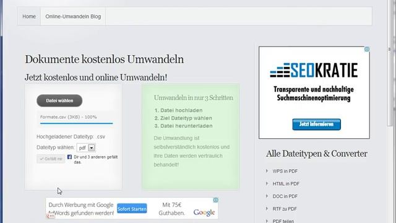Click the Google logo in the bottom ad
The width and height of the screenshot is (396, 223).
[x=204, y=212]
